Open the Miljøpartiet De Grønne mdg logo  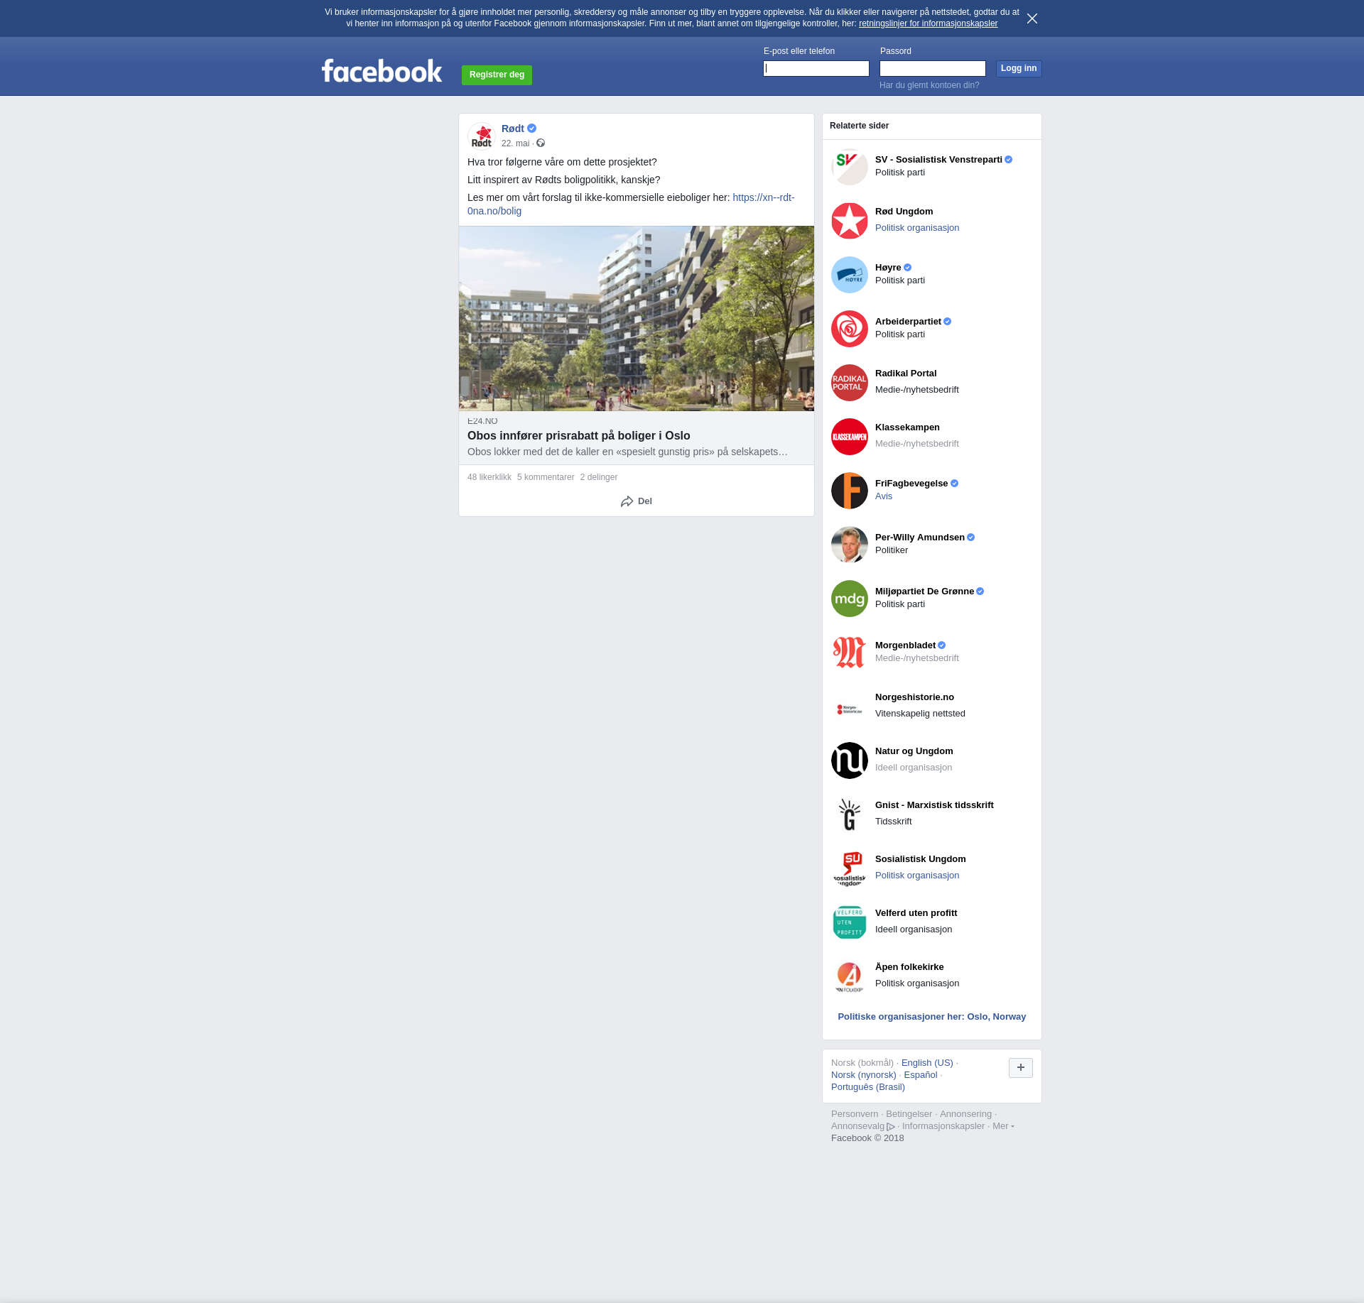point(850,599)
